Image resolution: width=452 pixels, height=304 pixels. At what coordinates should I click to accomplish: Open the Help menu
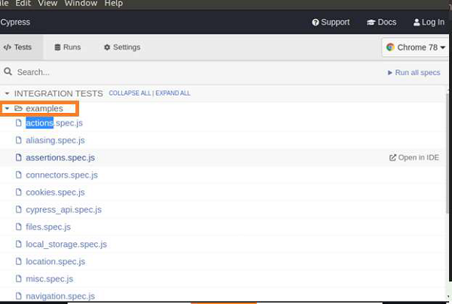tap(114, 4)
